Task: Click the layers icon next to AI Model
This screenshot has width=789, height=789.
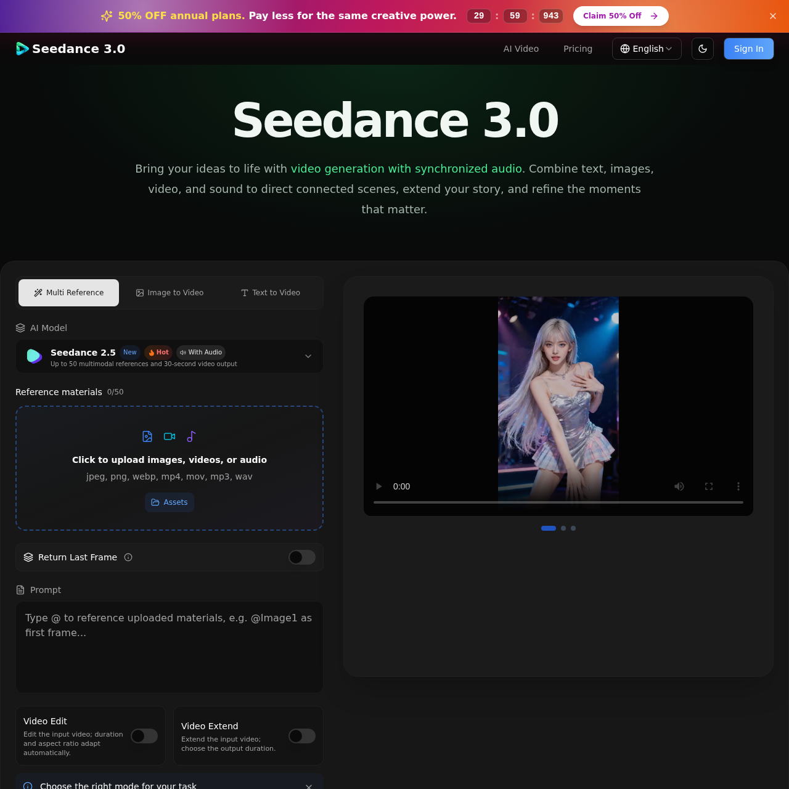Action: tap(20, 328)
